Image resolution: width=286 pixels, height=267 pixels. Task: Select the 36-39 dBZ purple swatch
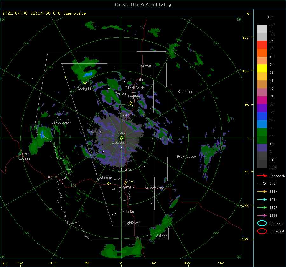(262, 108)
